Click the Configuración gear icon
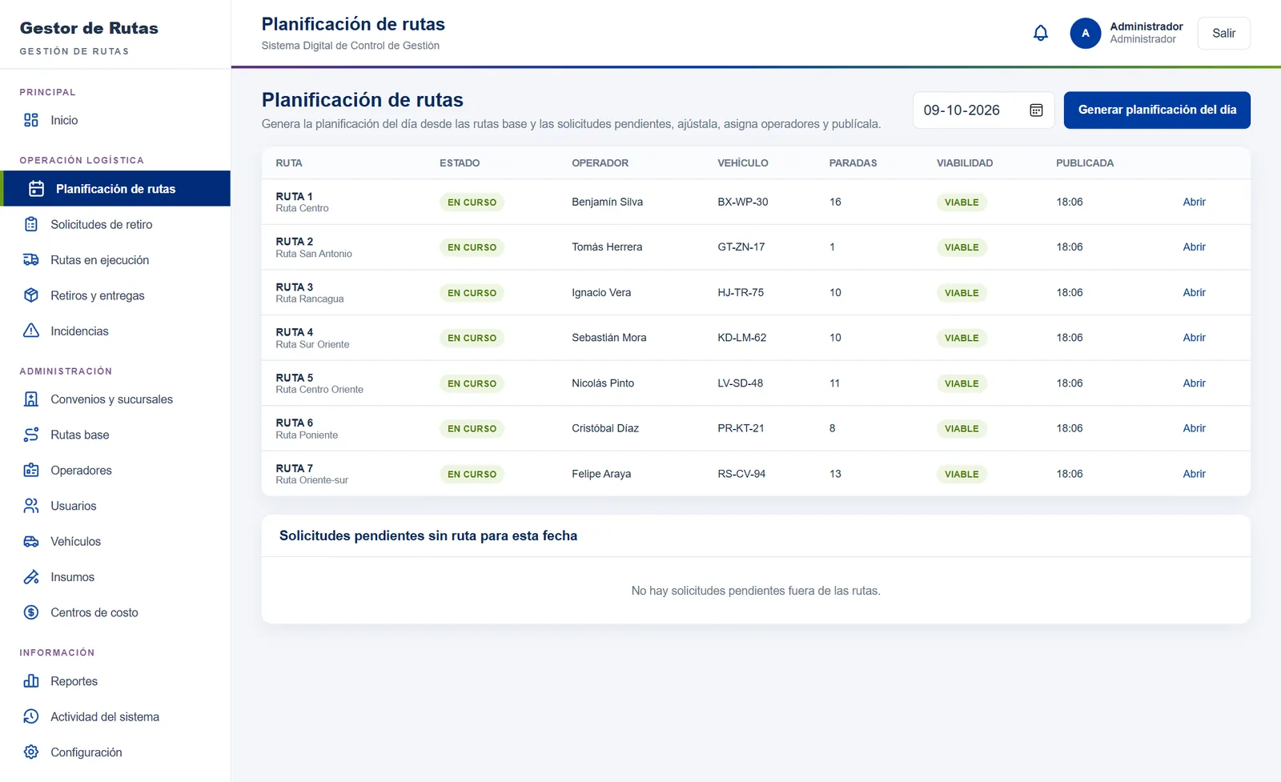The image size is (1281, 782). [31, 752]
